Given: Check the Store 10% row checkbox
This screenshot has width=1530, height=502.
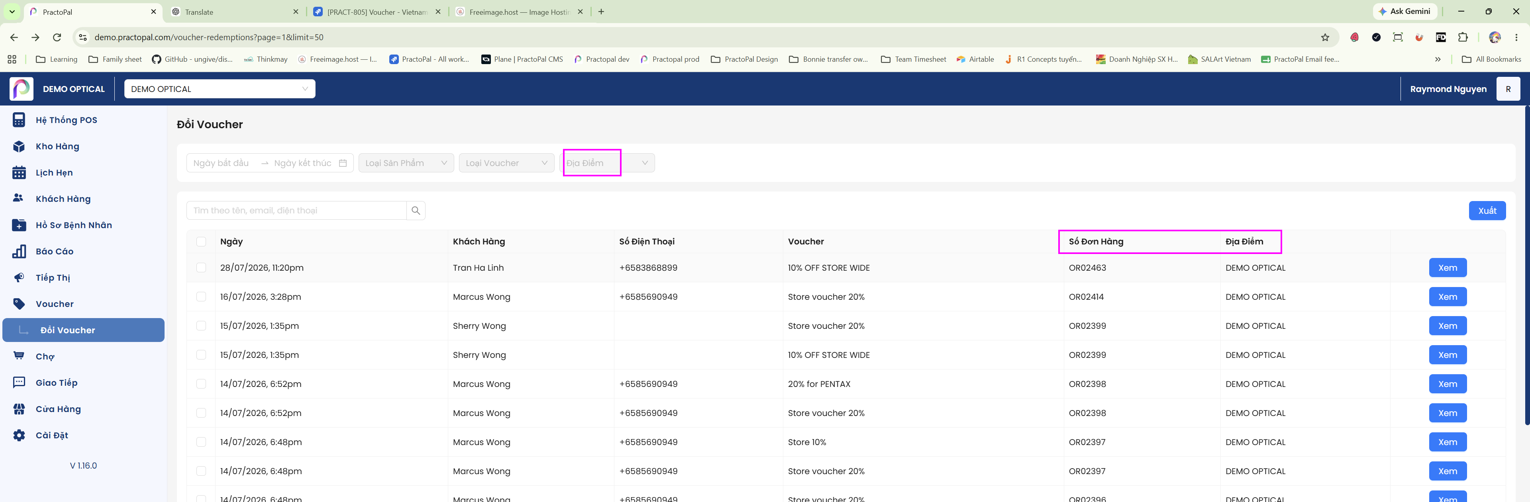Looking at the screenshot, I should 201,442.
